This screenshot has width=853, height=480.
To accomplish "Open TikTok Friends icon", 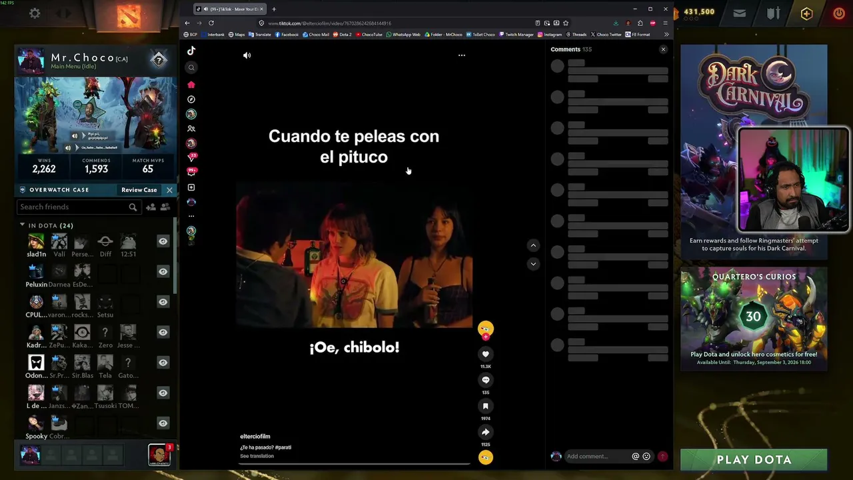I will point(191,129).
